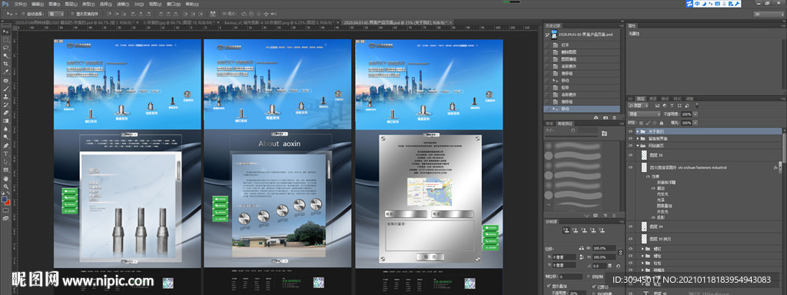Filter layers by pixel layers icon
Screen dimensions: 787x295
tap(658, 106)
